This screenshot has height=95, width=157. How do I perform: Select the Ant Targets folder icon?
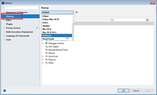coord(47,47)
